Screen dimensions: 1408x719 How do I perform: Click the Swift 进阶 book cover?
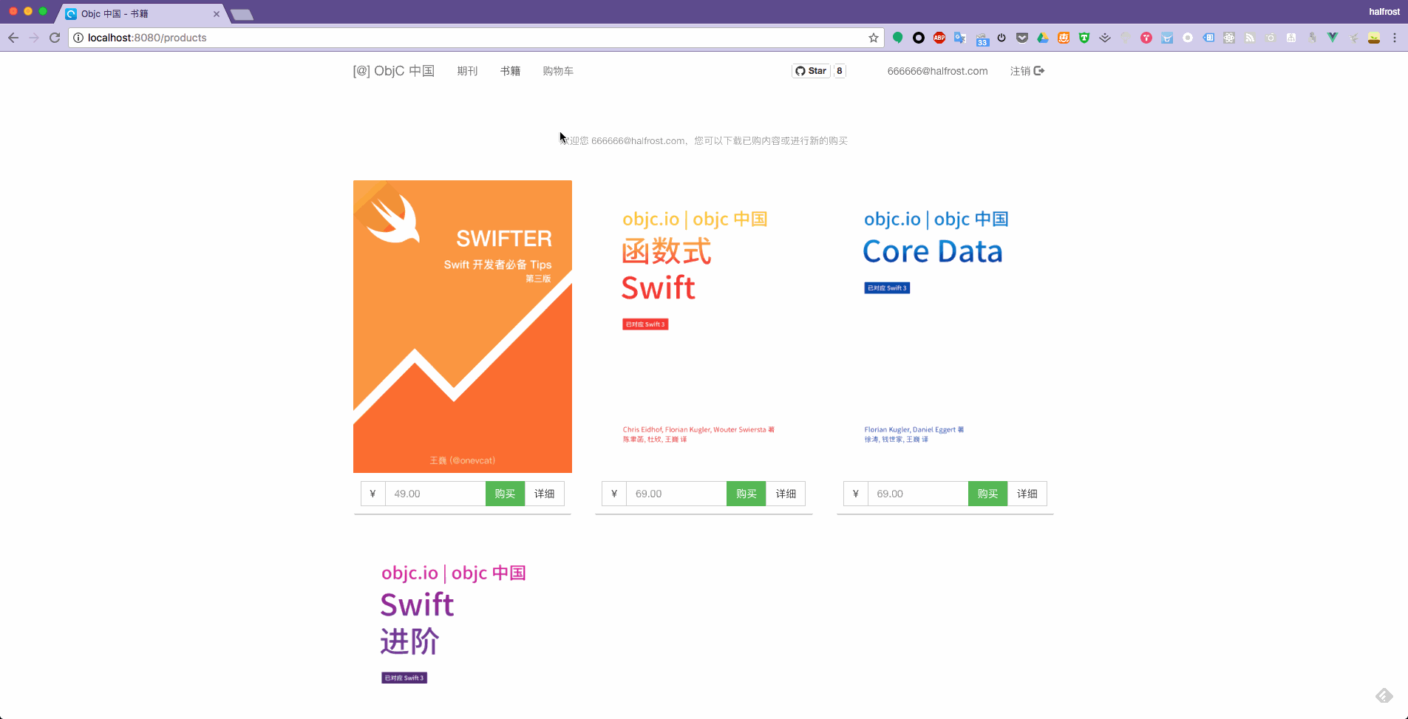point(463,627)
